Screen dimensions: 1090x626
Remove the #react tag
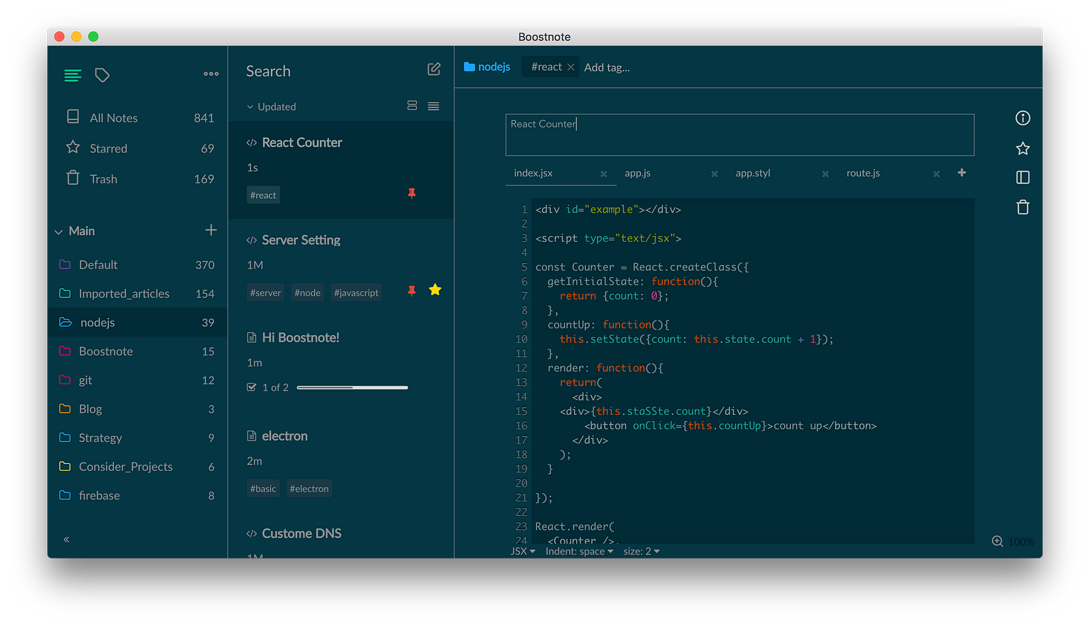[571, 67]
